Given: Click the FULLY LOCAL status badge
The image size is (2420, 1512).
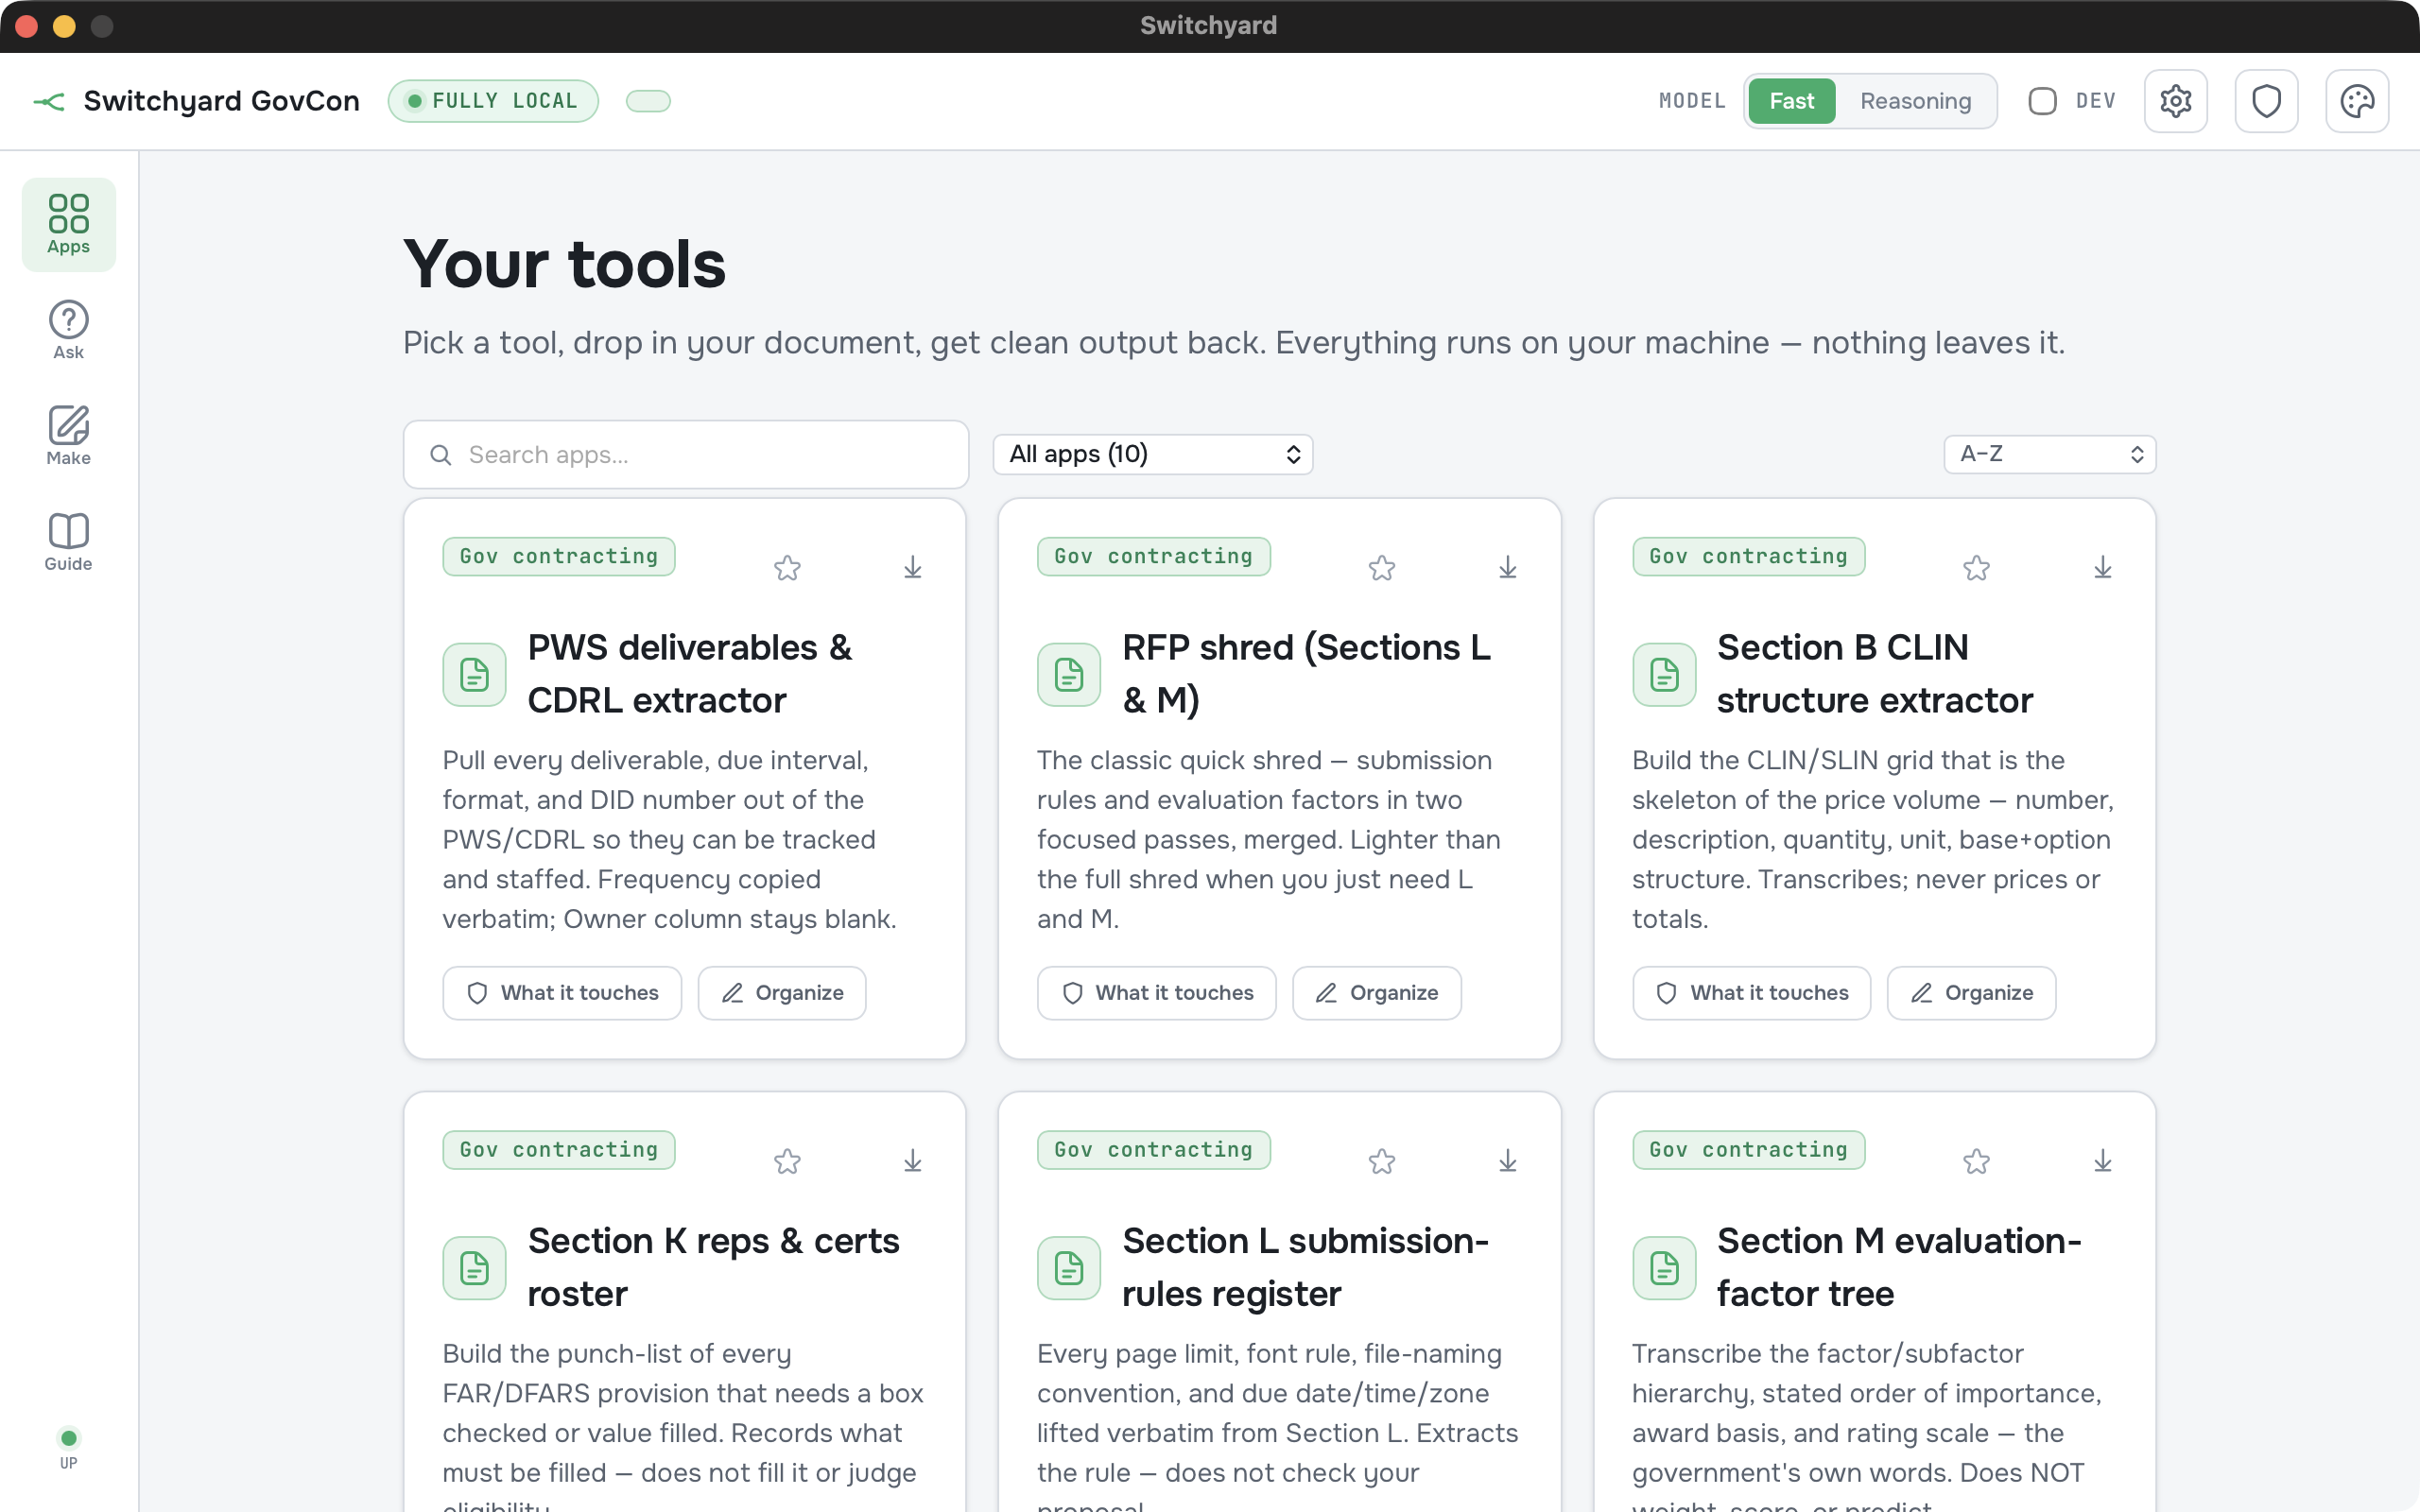Looking at the screenshot, I should (493, 101).
